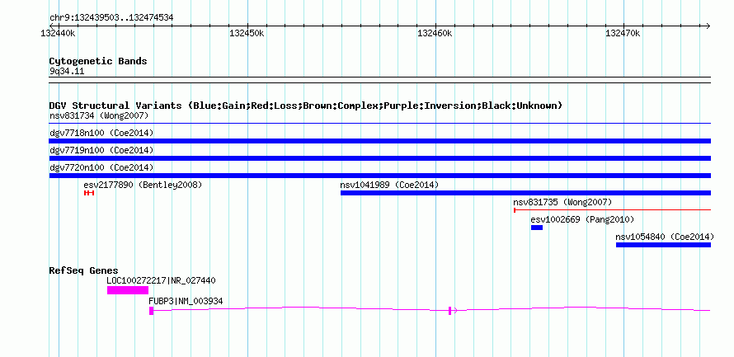The width and height of the screenshot is (734, 357).
Task: Click the RefSeq Genes track title
Action: pyautogui.click(x=84, y=270)
